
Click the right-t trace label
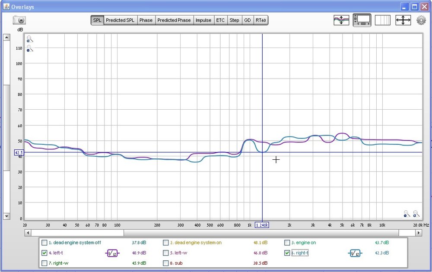(x=300, y=253)
